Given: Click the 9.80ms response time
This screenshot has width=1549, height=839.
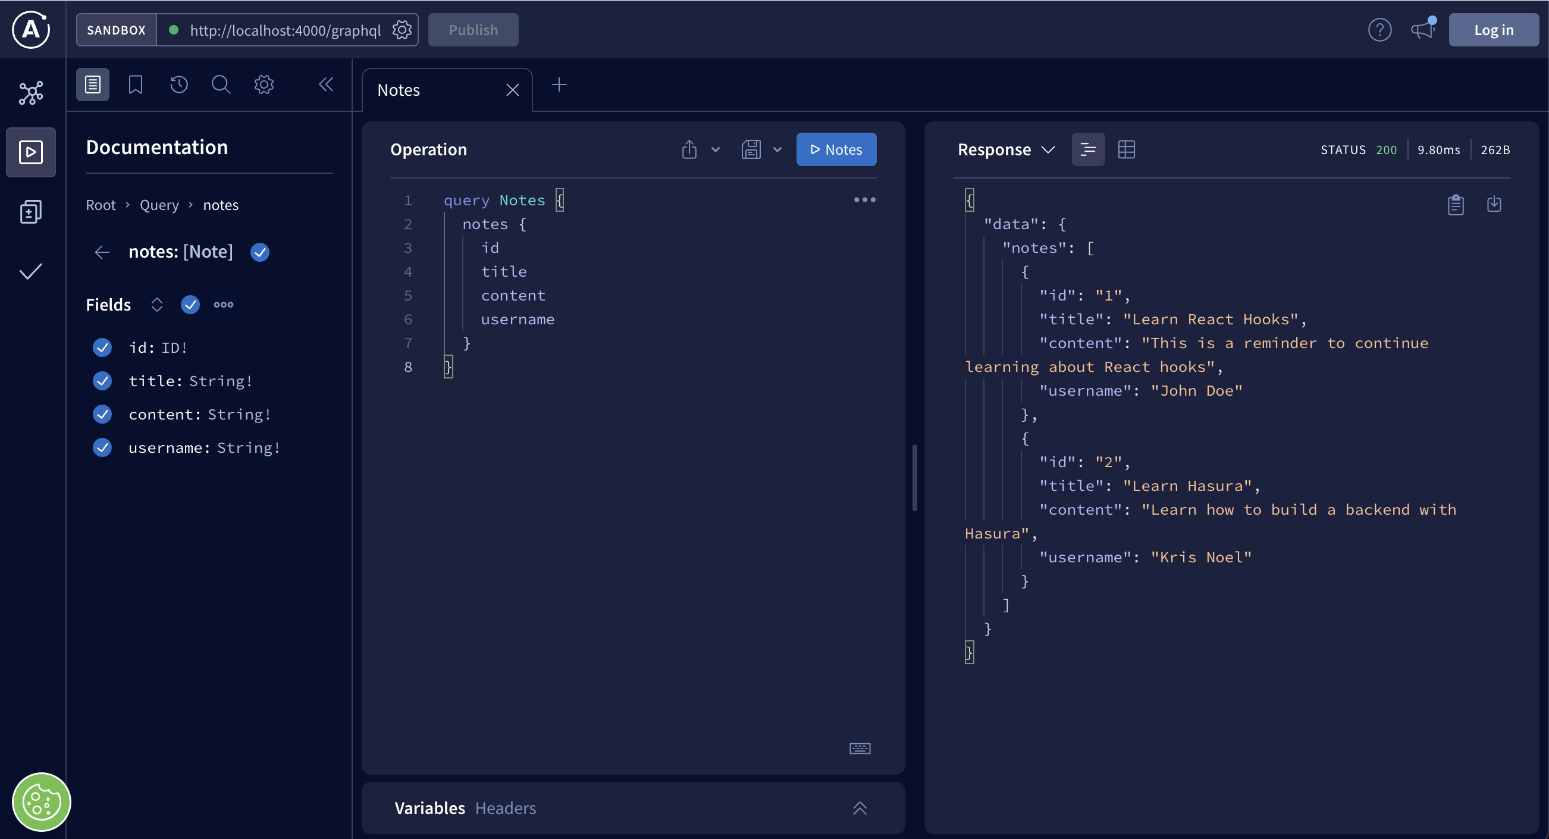Looking at the screenshot, I should coord(1439,150).
